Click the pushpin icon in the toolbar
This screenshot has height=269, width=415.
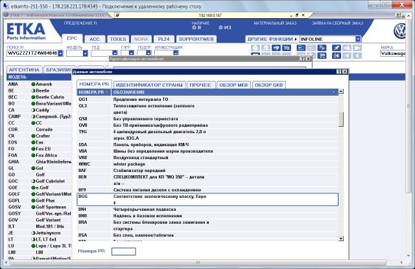[337, 48]
